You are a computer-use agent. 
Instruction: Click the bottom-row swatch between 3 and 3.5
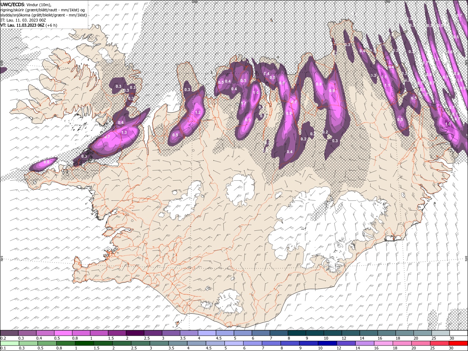[159, 343]
